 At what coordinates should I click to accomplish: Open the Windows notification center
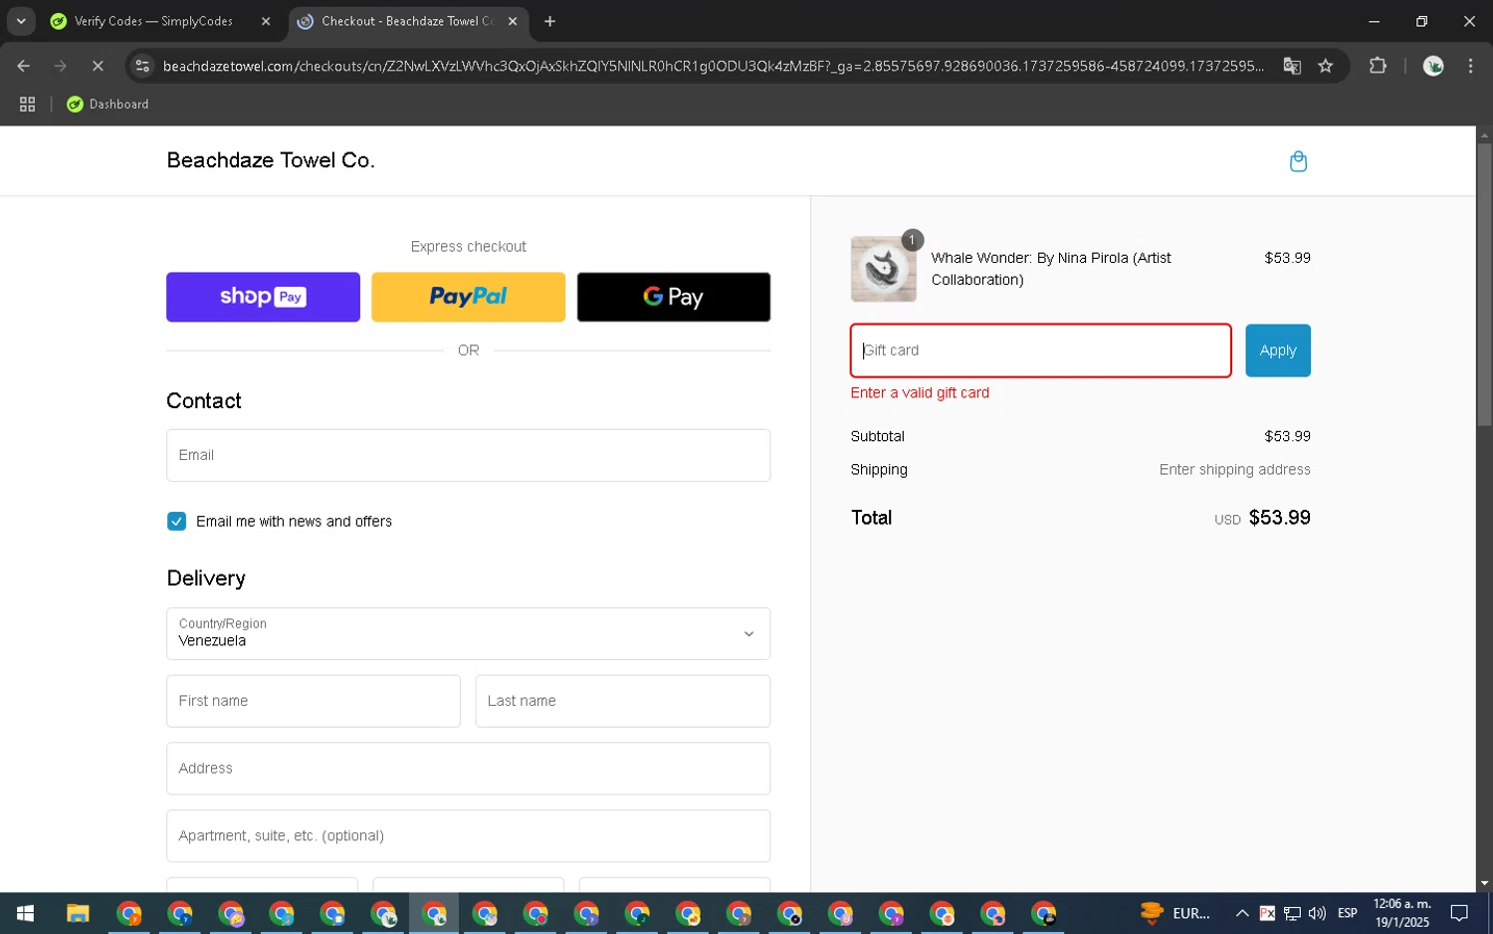point(1459,913)
